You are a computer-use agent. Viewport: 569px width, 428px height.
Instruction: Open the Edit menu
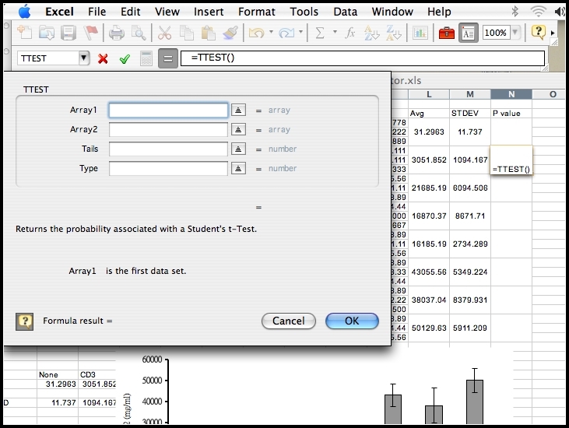click(130, 12)
